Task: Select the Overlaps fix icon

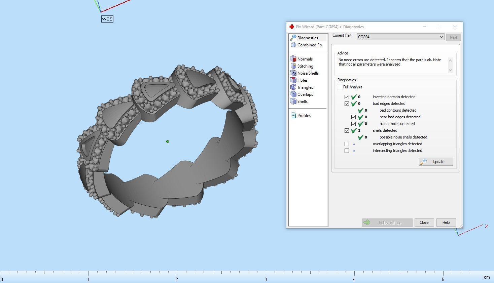Action: click(293, 94)
